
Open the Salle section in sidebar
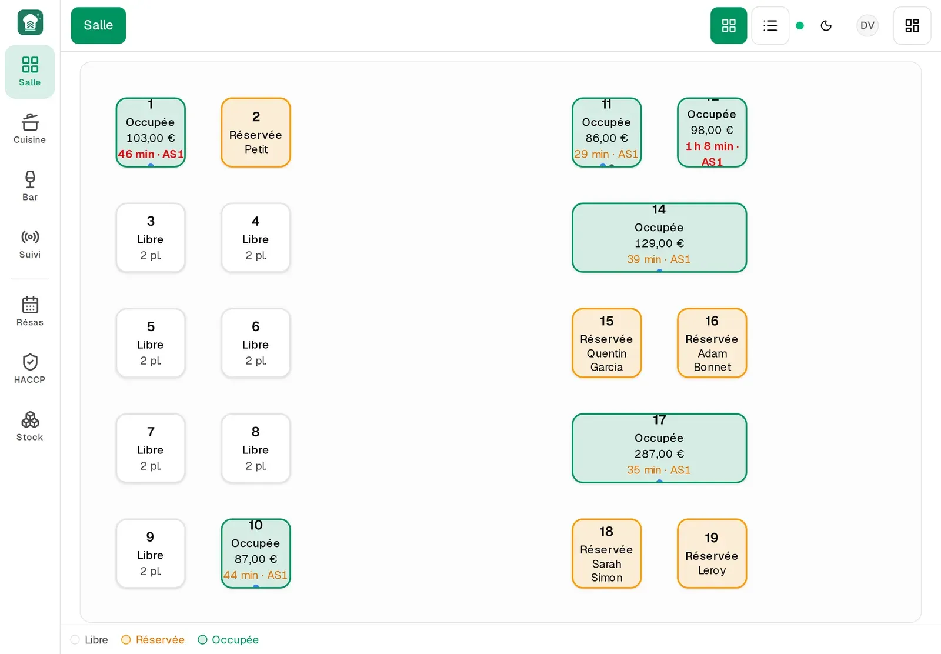click(30, 72)
